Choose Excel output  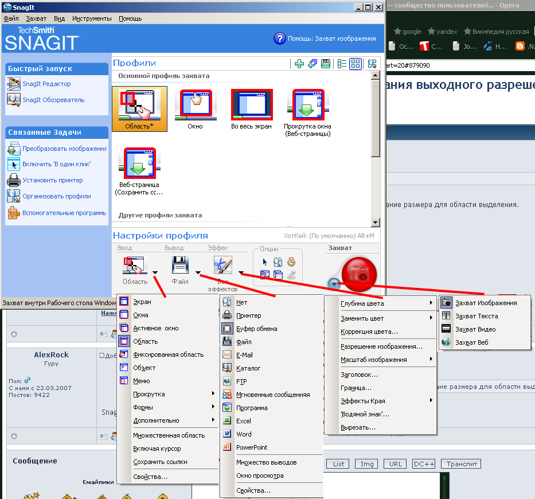pyautogui.click(x=272, y=421)
